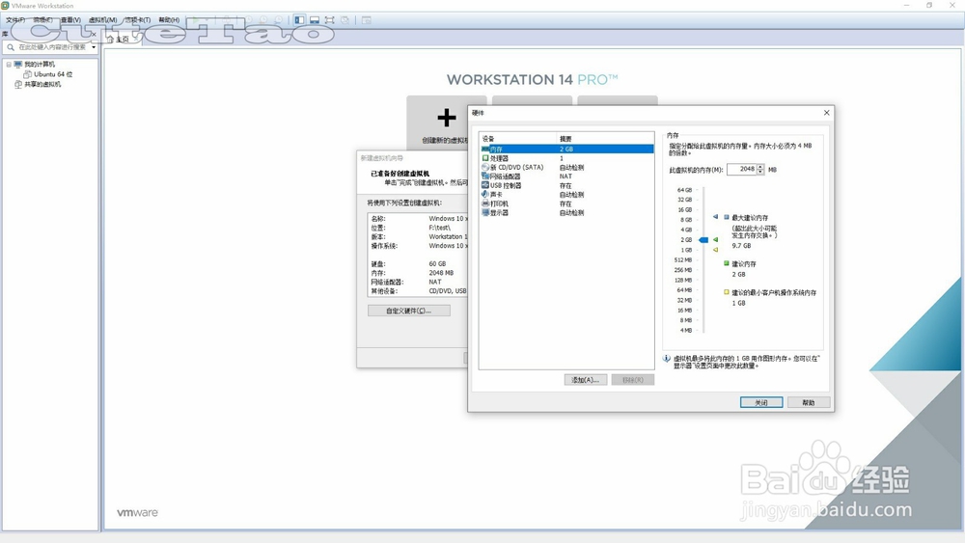The width and height of the screenshot is (965, 543).
Task: Select the USB 控制器 device row
Action: click(x=566, y=185)
